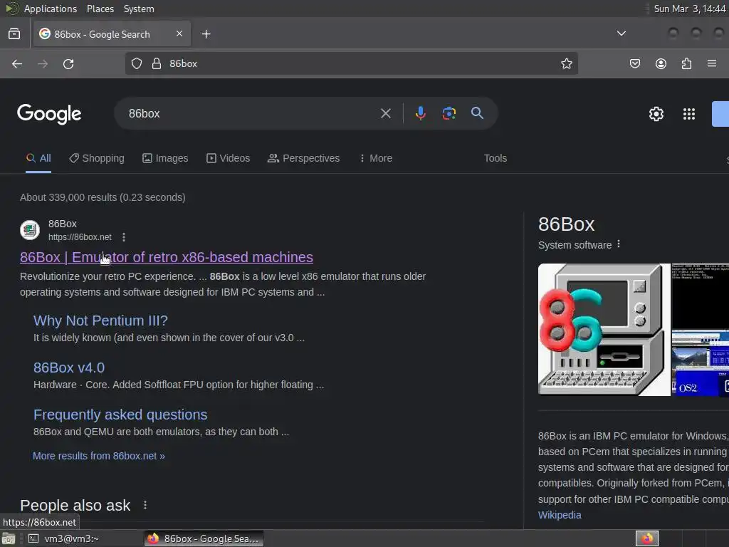Open the Why Not Pentium III? link

100,321
